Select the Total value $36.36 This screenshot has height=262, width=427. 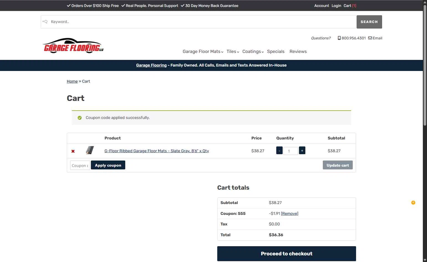[276, 235]
